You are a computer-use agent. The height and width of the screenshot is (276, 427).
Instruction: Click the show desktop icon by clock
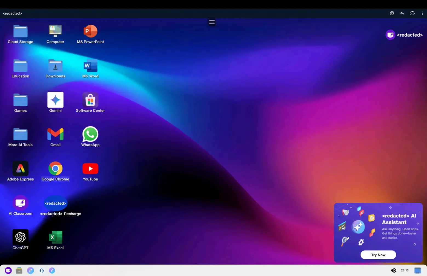(417, 271)
